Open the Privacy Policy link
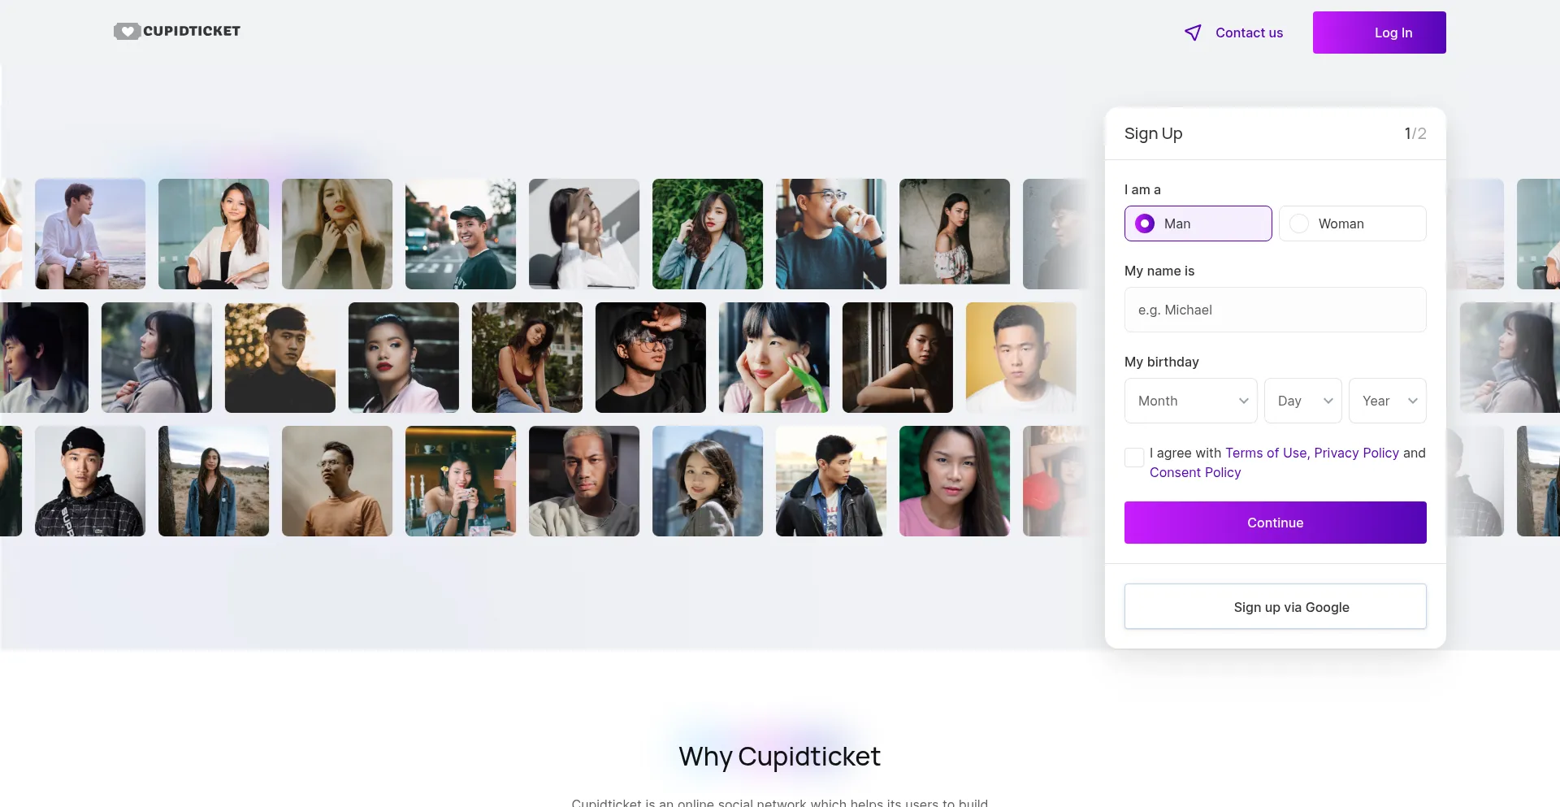 pos(1356,453)
